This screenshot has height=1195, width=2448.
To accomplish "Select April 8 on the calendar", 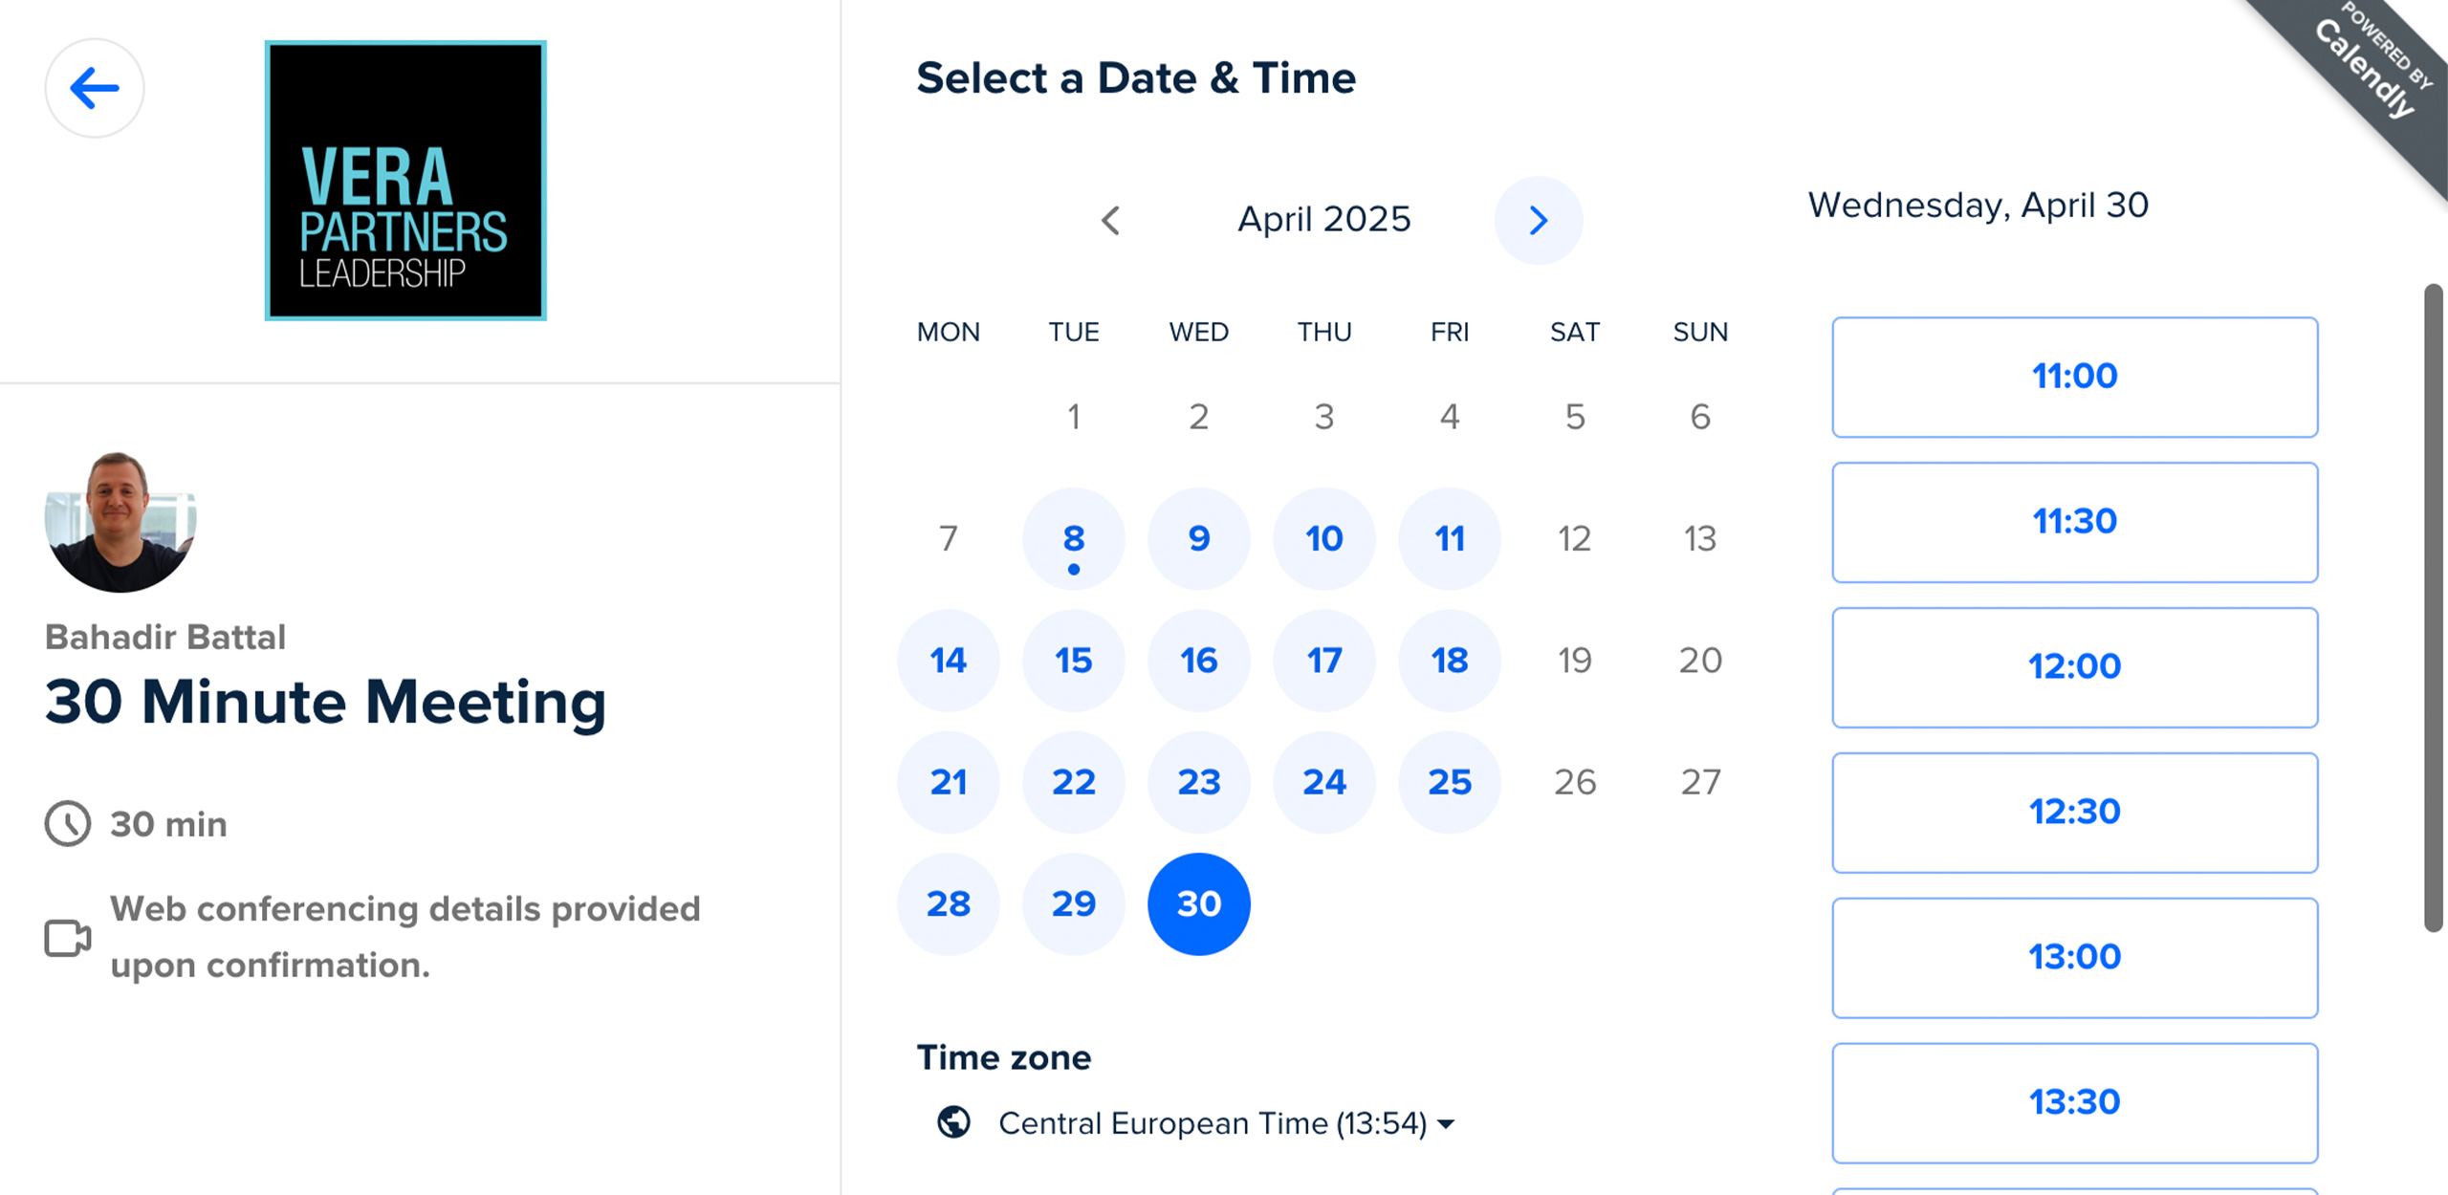I will [x=1073, y=539].
